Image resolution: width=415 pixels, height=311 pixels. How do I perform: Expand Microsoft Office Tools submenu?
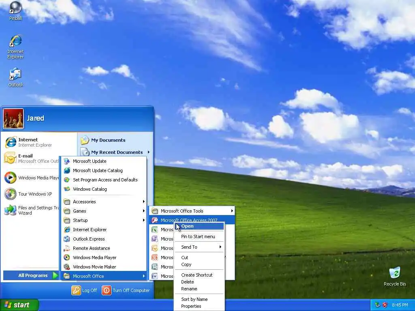click(192, 211)
